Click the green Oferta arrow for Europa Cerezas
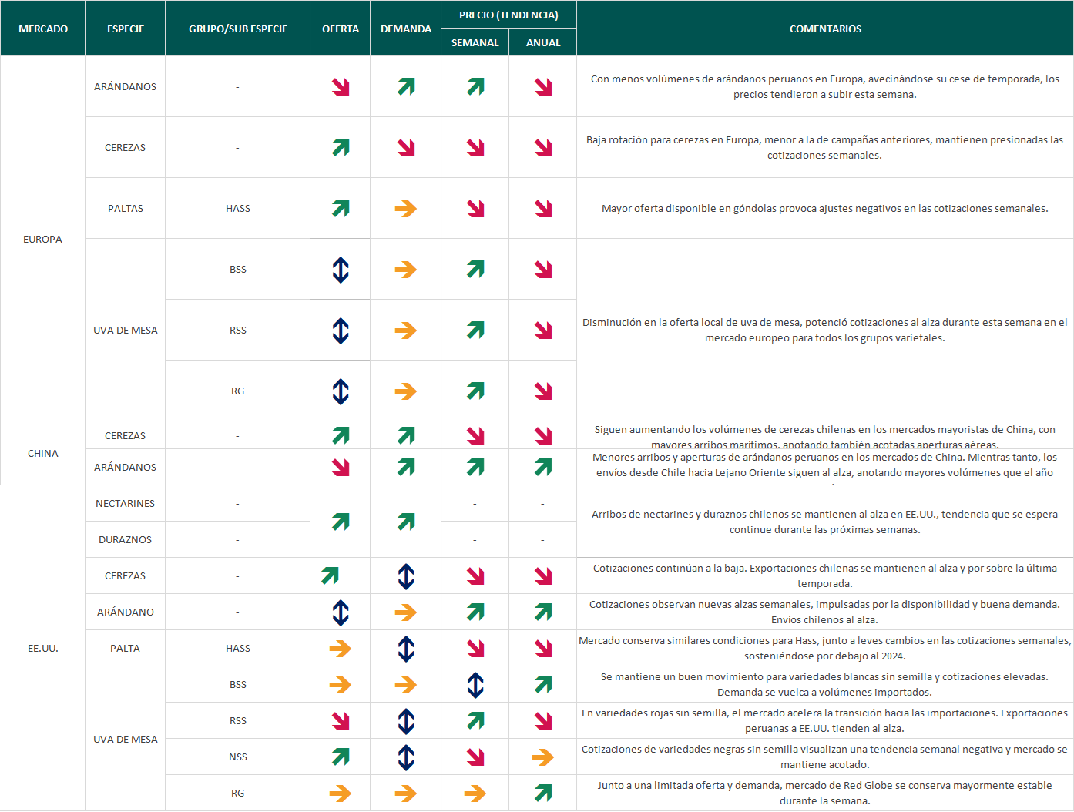 (341, 147)
